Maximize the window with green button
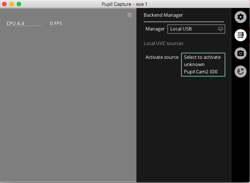250x183 pixels. (x=19, y=4)
